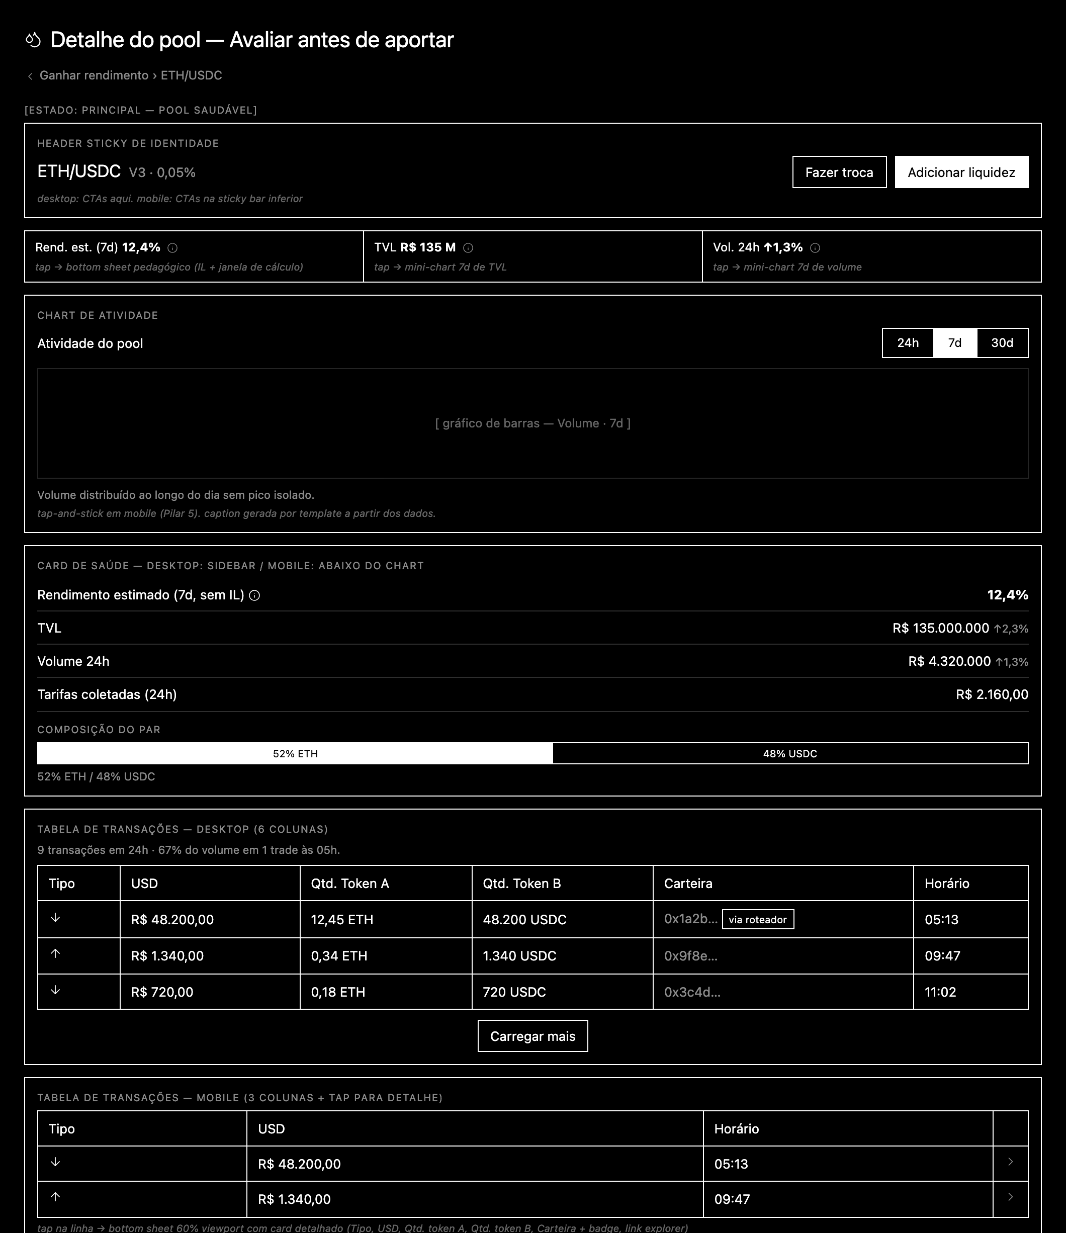1066x1233 pixels.
Task: Select the 7d chart range
Action: click(955, 343)
